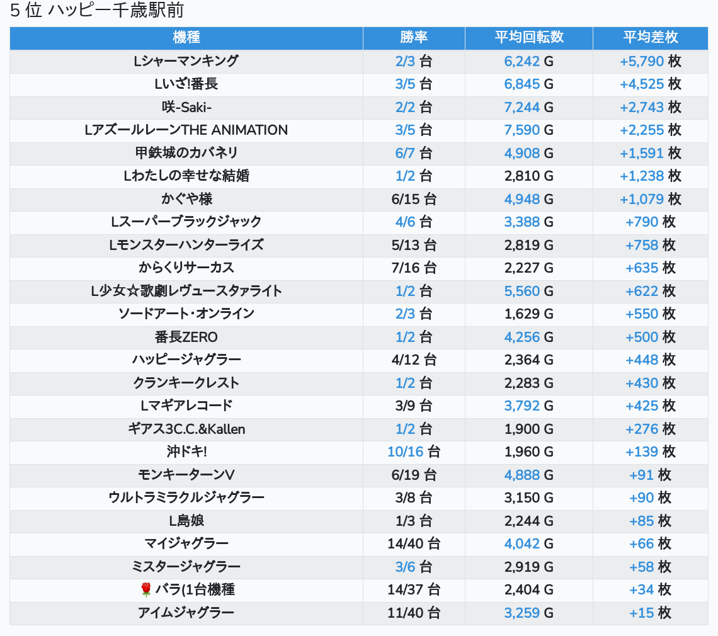Select ウルトラミラクルジャグラー machine name
The width and height of the screenshot is (718, 636).
(x=186, y=497)
